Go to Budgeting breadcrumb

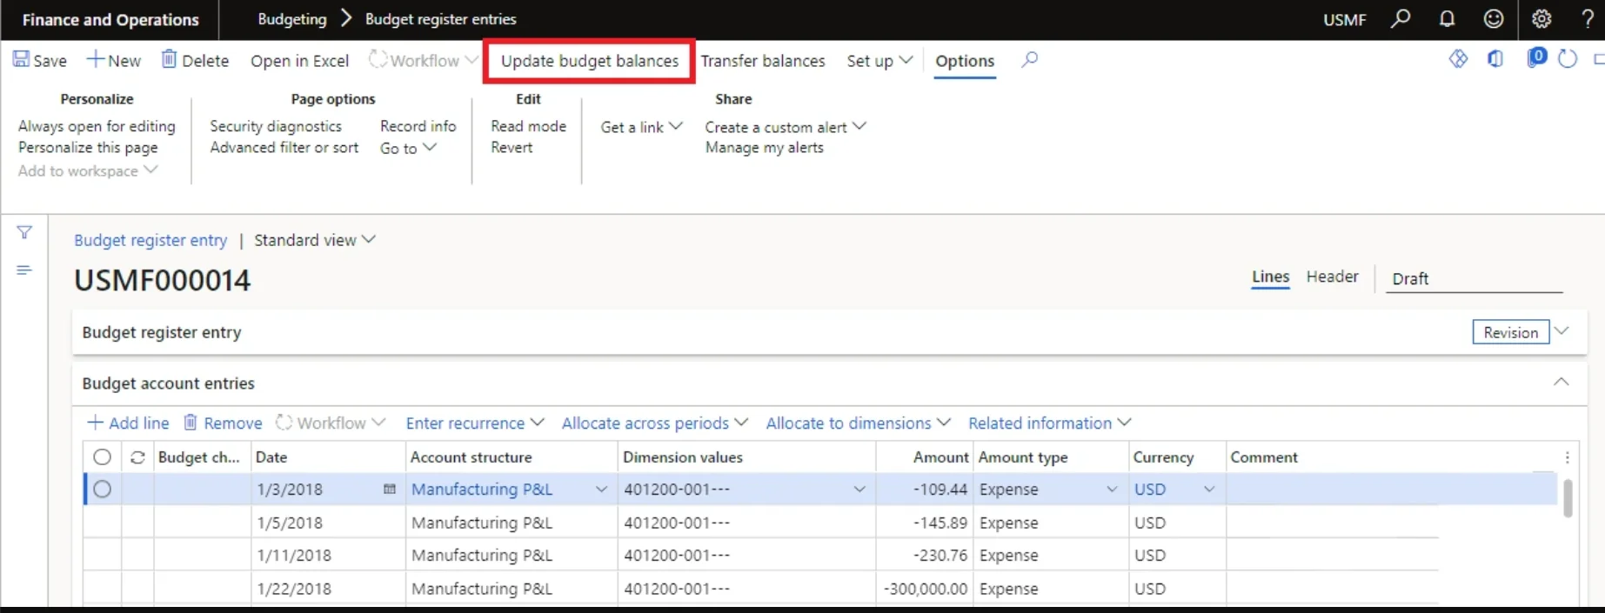click(292, 19)
